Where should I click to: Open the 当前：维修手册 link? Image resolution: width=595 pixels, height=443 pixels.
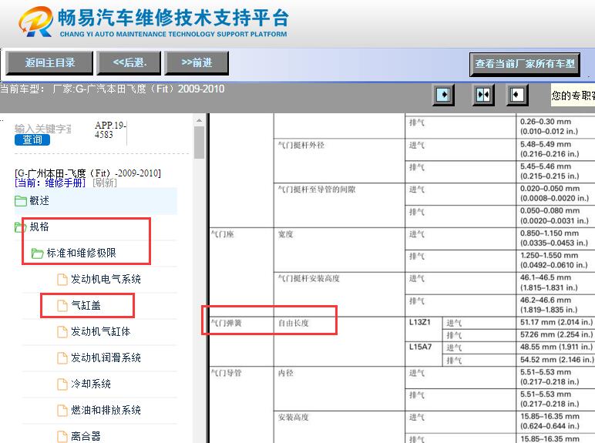pyautogui.click(x=50, y=183)
